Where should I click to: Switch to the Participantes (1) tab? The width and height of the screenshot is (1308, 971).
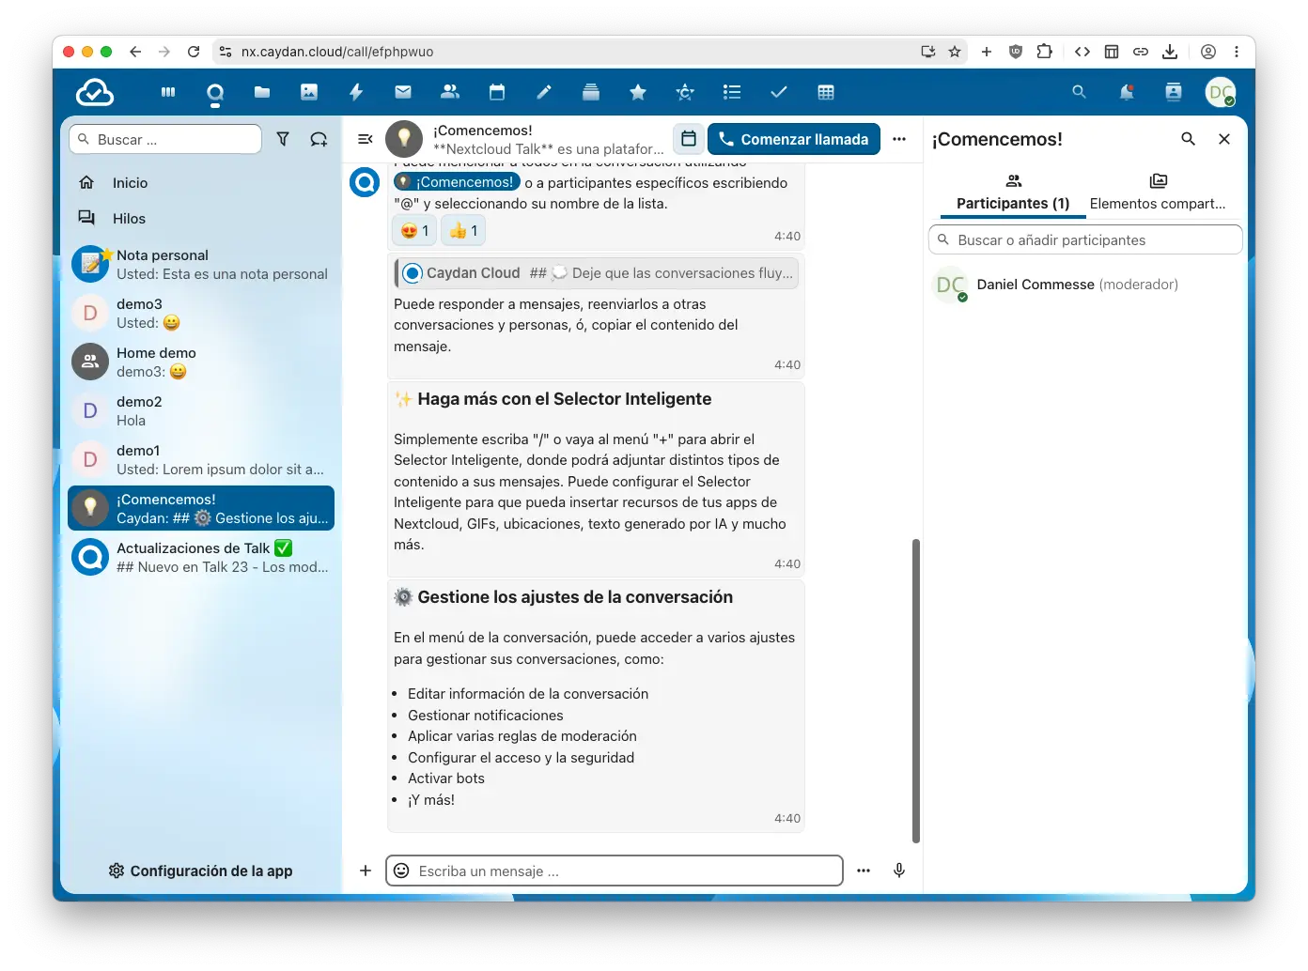pyautogui.click(x=1013, y=193)
